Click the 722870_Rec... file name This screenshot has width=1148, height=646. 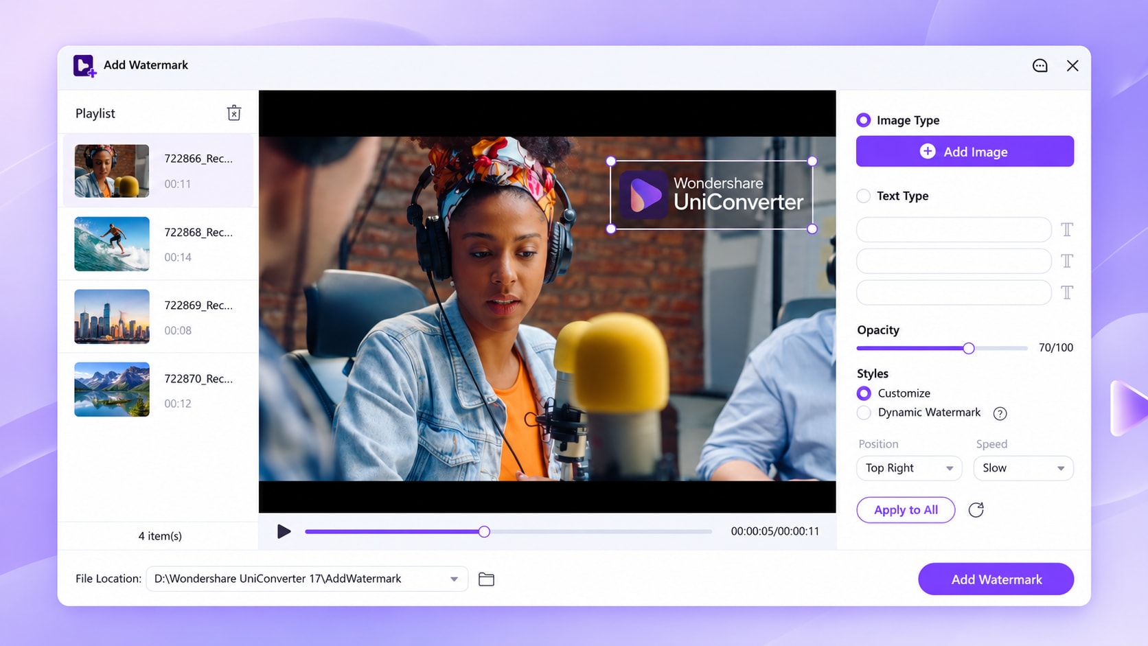pos(198,378)
